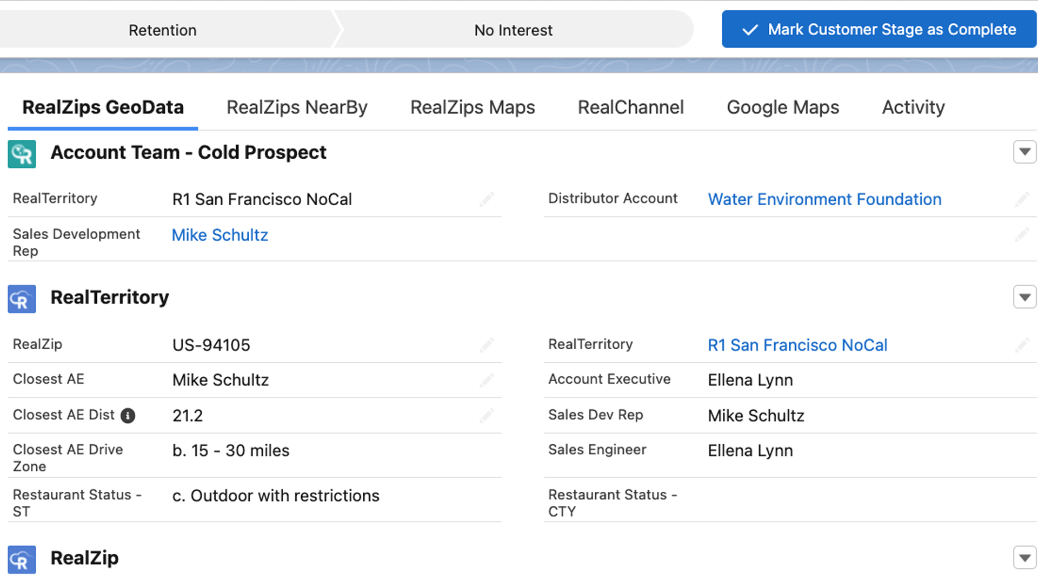Edit the RealTerritory R1 San Francisco field pencil
This screenshot has width=1038, height=583.
(x=487, y=199)
